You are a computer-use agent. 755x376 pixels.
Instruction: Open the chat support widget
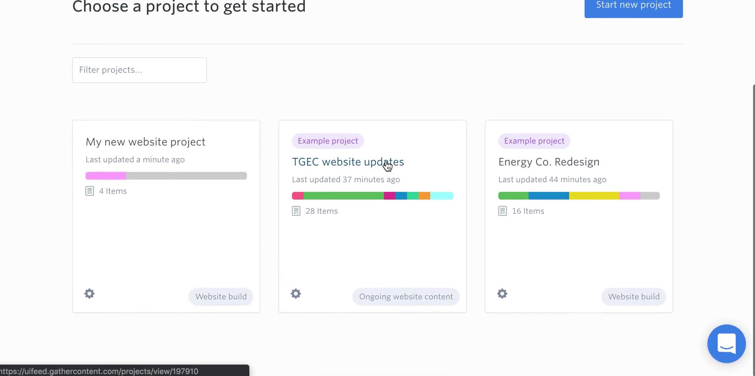[726, 344]
